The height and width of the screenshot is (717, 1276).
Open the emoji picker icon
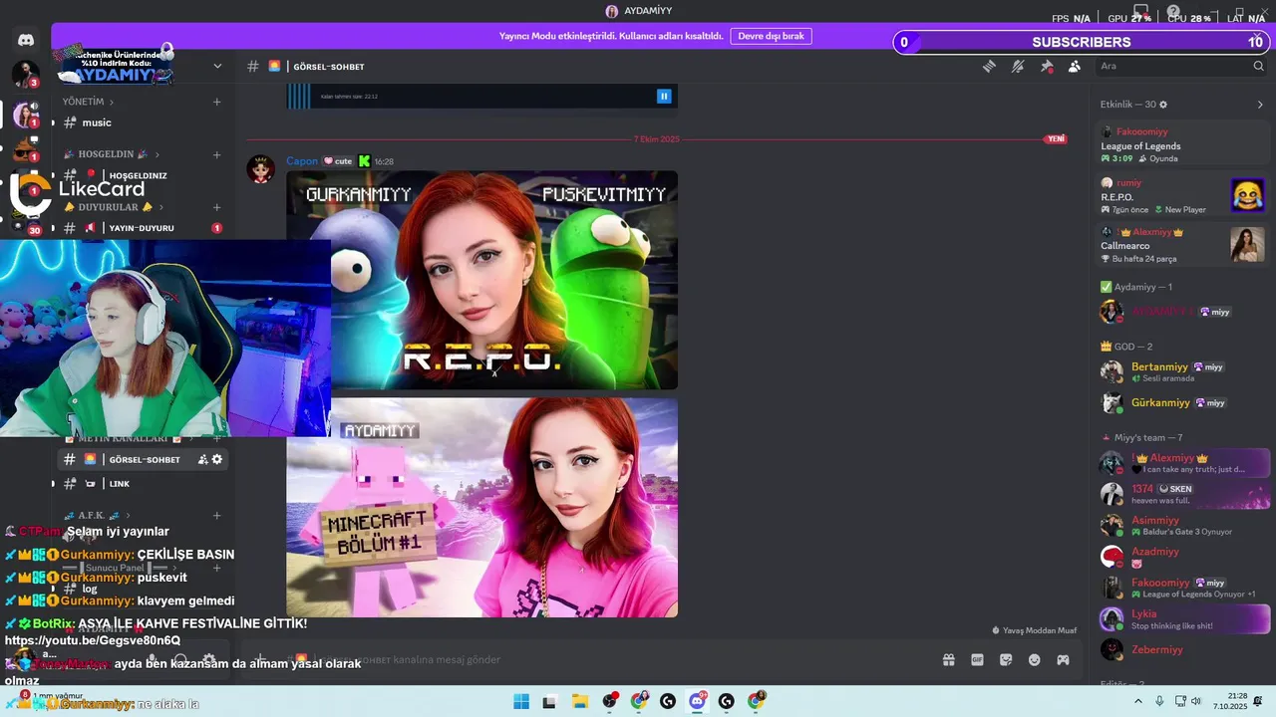pyautogui.click(x=1035, y=659)
